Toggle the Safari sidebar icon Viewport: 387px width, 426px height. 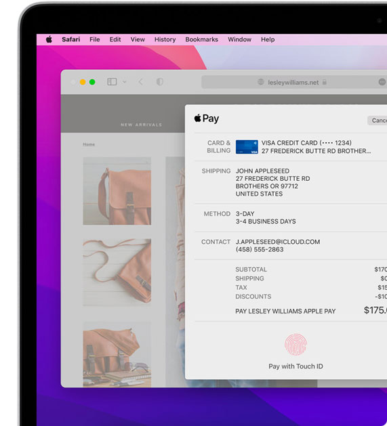[112, 82]
